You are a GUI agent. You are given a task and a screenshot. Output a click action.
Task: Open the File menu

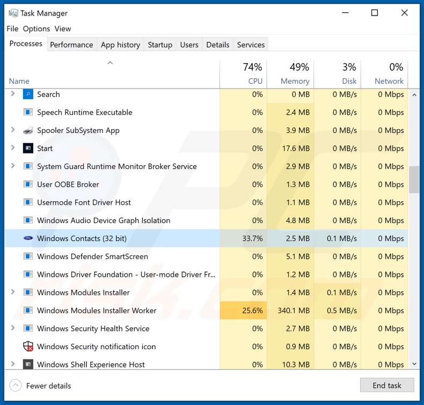point(12,28)
